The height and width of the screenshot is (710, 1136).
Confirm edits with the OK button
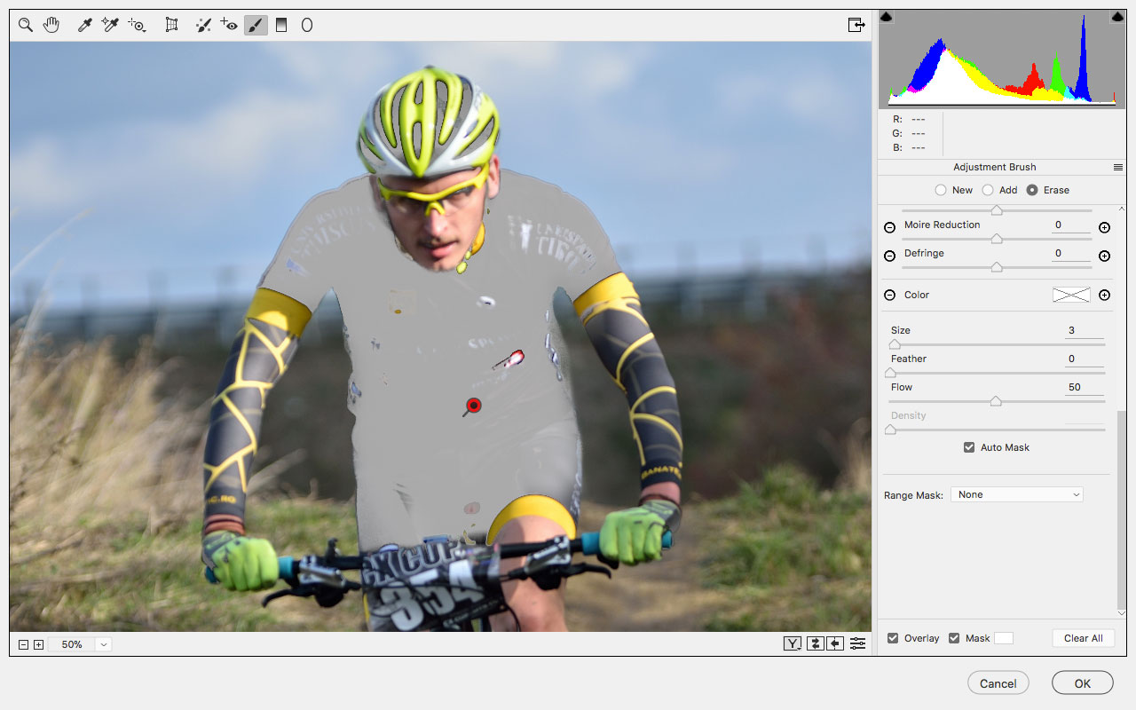click(x=1082, y=682)
